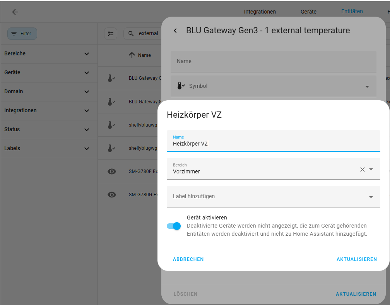390x305 pixels.
Task: Click the thermometer symbol in the Symbol field
Action: point(180,86)
